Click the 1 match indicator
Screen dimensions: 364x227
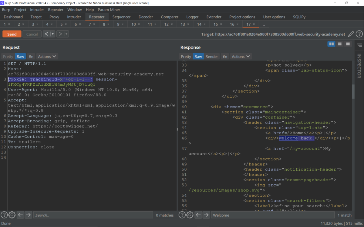(345, 215)
